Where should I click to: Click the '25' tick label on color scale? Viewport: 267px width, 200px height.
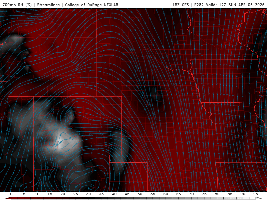pos(76,194)
